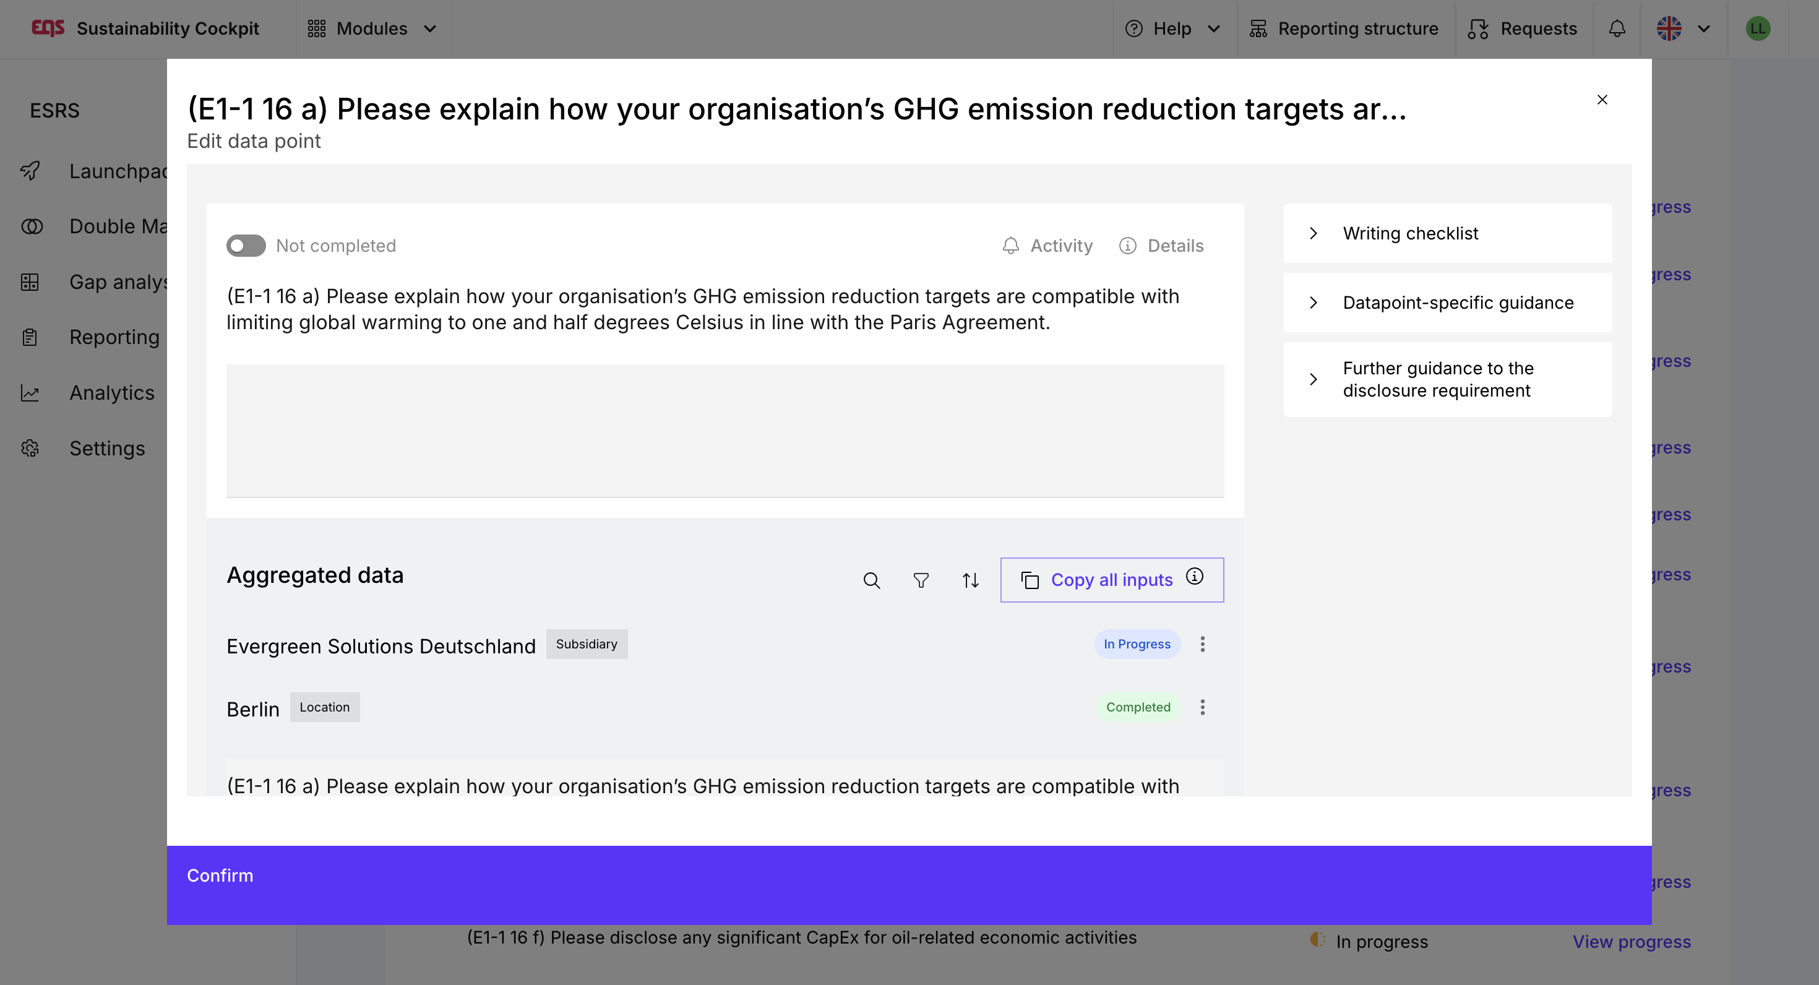Viewport: 1819px width, 985px height.
Task: Open the Activity panel
Action: (1048, 246)
